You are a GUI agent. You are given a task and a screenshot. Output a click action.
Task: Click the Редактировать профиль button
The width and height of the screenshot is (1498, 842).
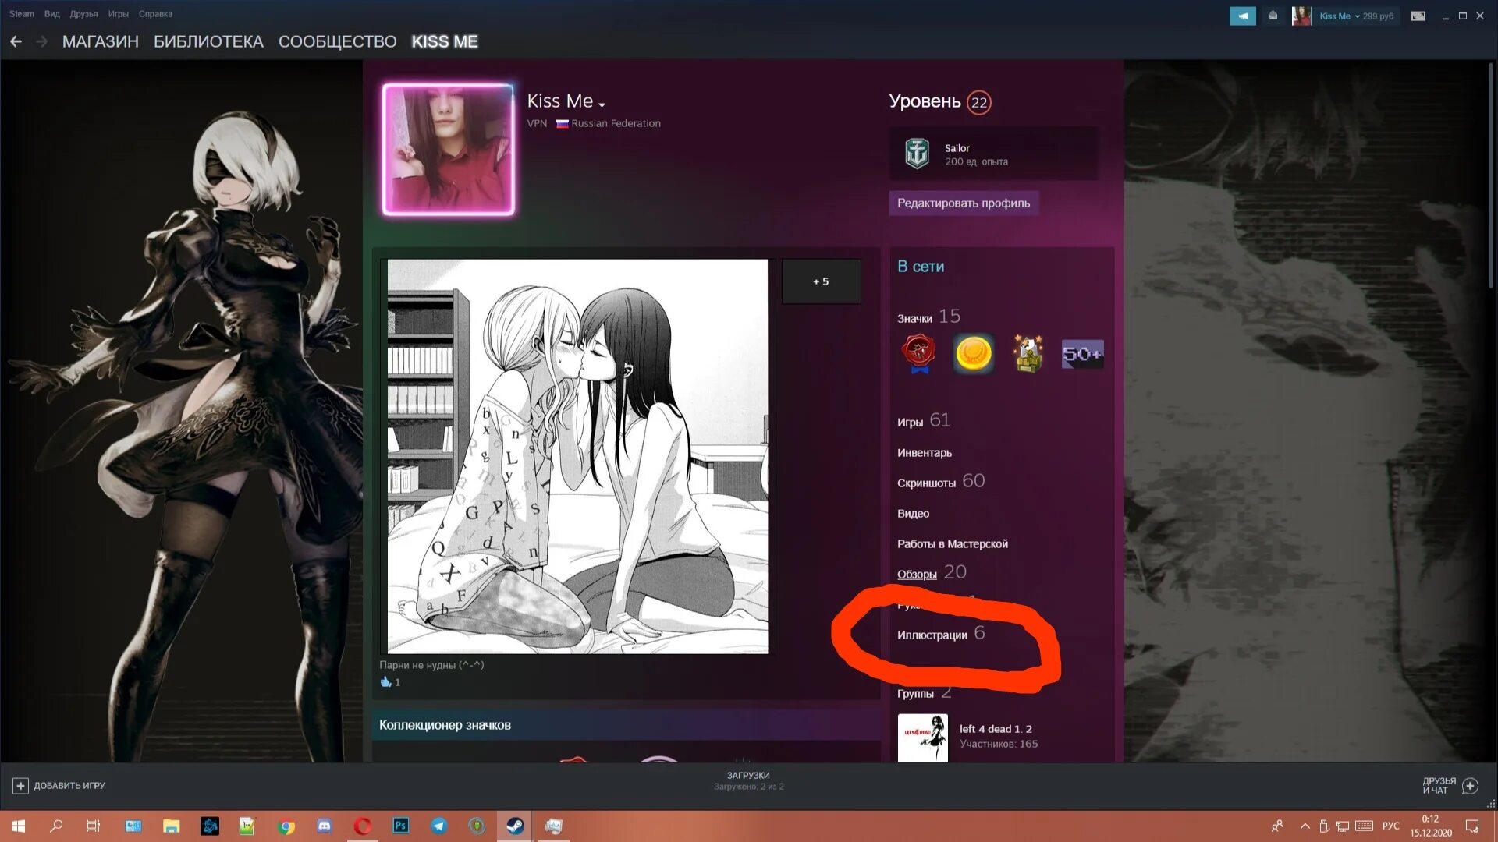click(963, 203)
